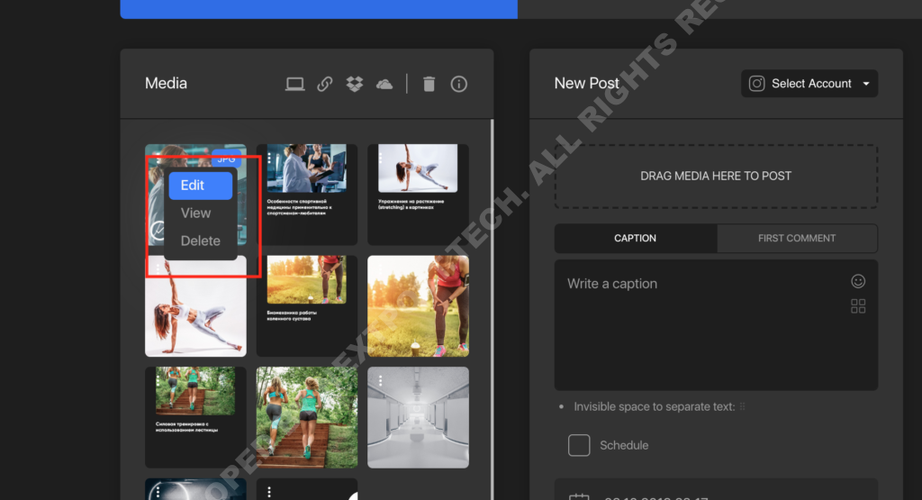This screenshot has height=500, width=922.
Task: Select the two women running on stairs photo
Action: 307,416
